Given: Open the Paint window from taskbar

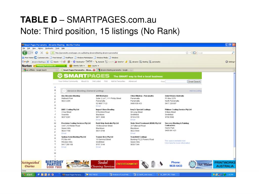Looking at the screenshot, I should click(x=167, y=175).
